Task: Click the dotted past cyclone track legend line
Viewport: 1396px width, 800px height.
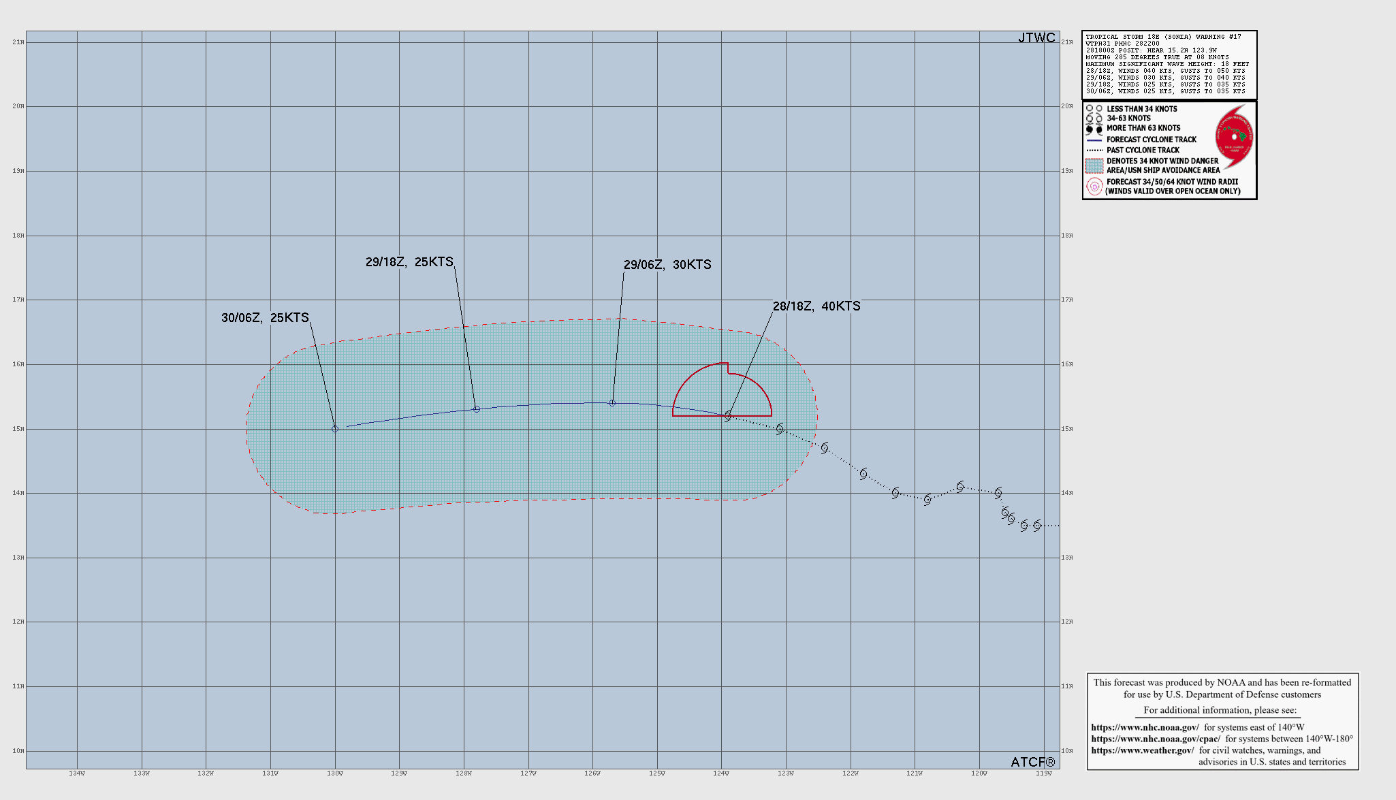Action: [1094, 150]
